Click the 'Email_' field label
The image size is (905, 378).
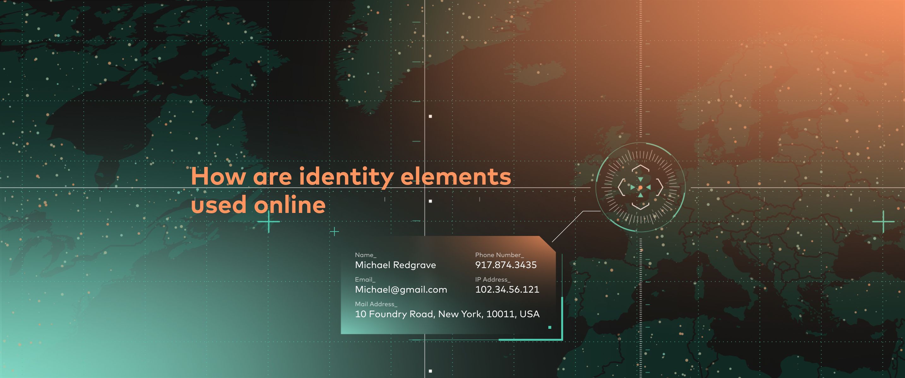[x=365, y=279]
